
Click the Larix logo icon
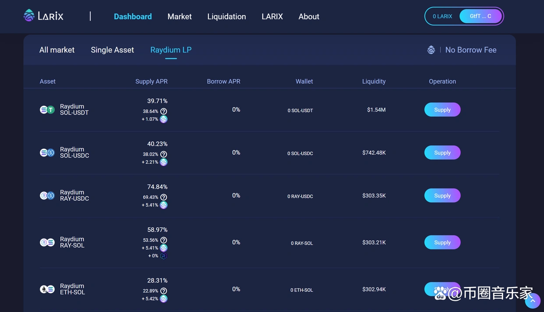click(x=29, y=16)
